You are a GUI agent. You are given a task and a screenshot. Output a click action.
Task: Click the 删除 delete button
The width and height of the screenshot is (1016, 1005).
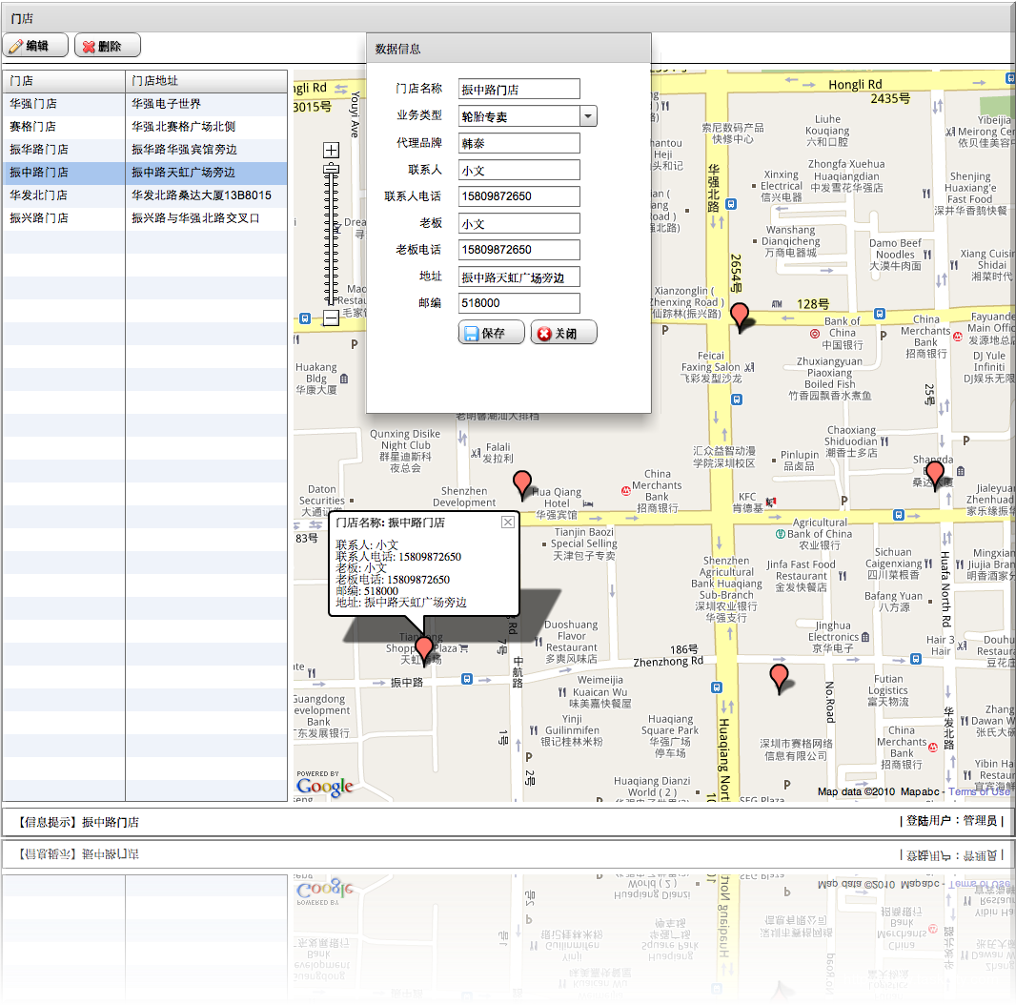108,46
